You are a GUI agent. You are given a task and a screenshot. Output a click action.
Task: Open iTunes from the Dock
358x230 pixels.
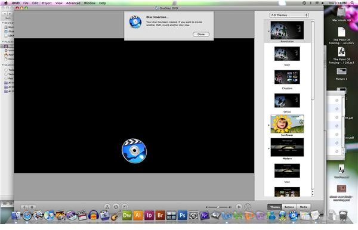(x=49, y=215)
